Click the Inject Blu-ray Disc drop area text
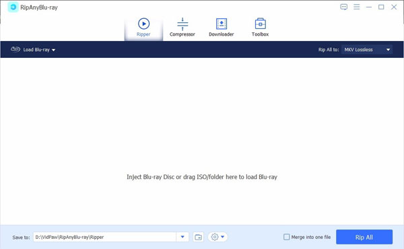This screenshot has height=249, width=404. 202,177
